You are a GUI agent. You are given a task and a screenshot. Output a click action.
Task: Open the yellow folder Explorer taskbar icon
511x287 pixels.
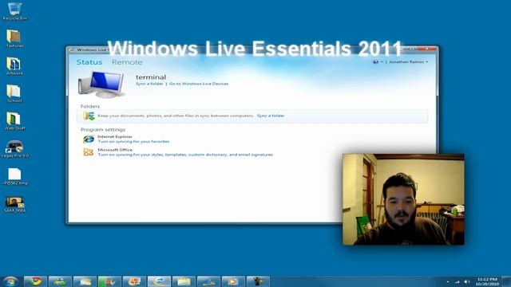click(x=184, y=281)
